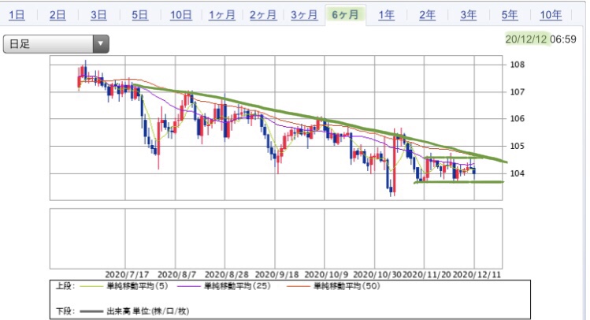The width and height of the screenshot is (590, 320).
Task: Switch to the 2ヶ月 chart range
Action: click(262, 15)
